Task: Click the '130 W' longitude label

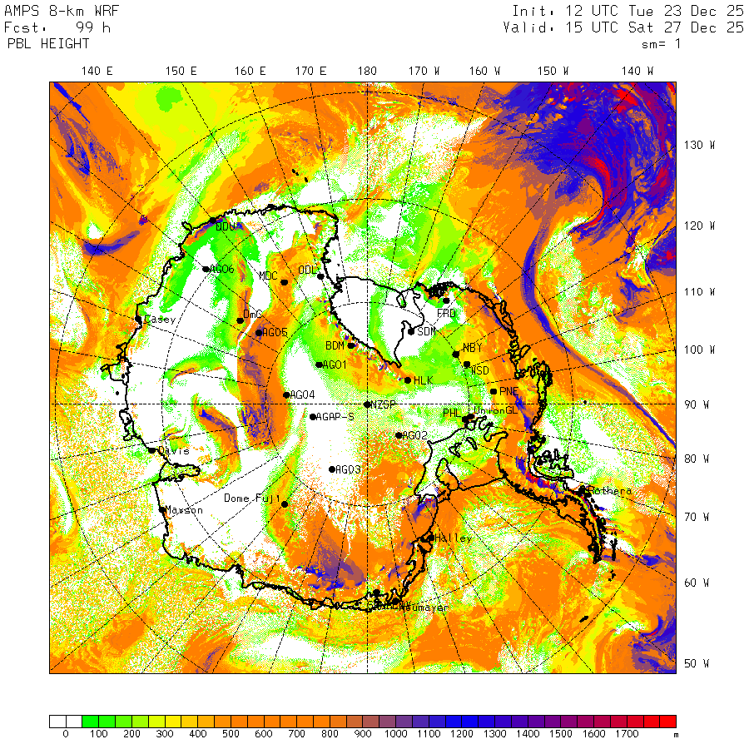Action: coord(699,145)
